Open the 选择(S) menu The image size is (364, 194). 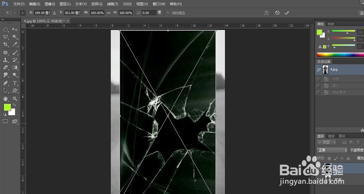(x=97, y=4)
